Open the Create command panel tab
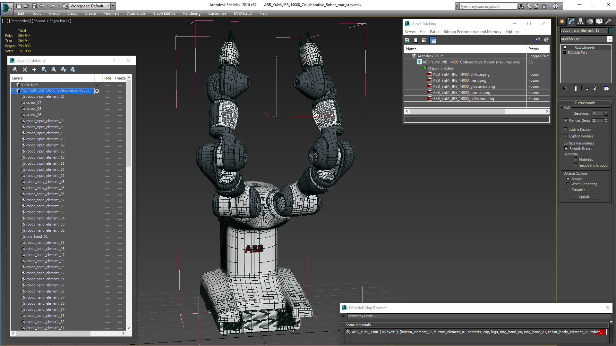Viewport: 616px width, 346px height. [562, 21]
